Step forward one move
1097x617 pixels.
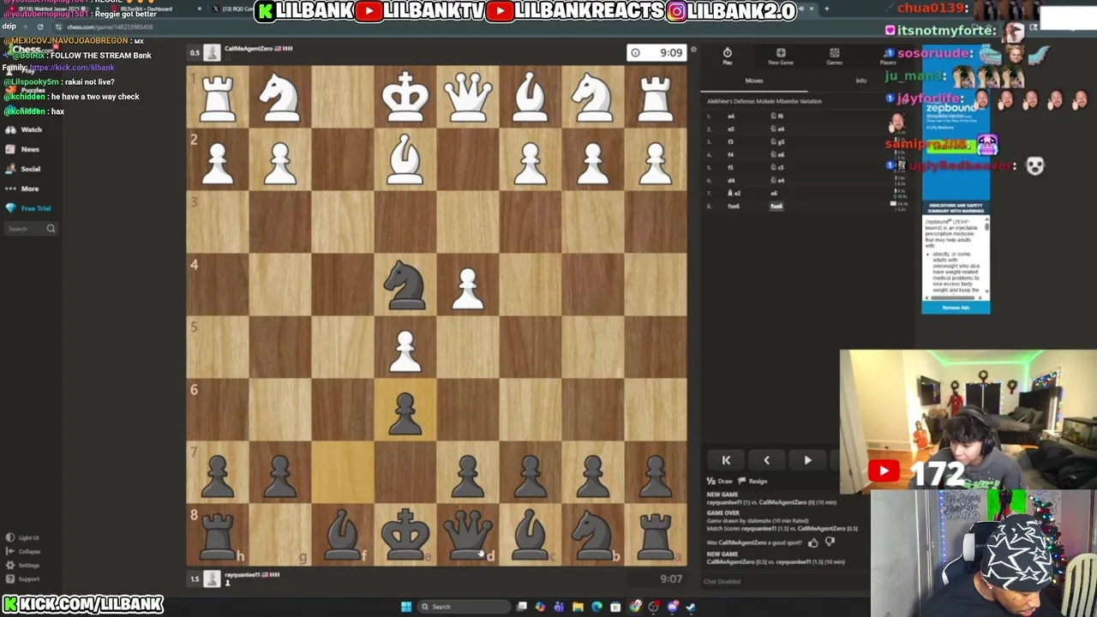[x=807, y=460]
